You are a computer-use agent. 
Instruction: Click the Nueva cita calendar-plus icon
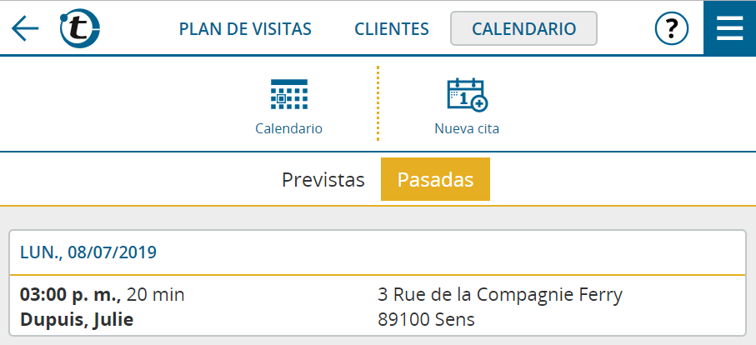click(467, 95)
